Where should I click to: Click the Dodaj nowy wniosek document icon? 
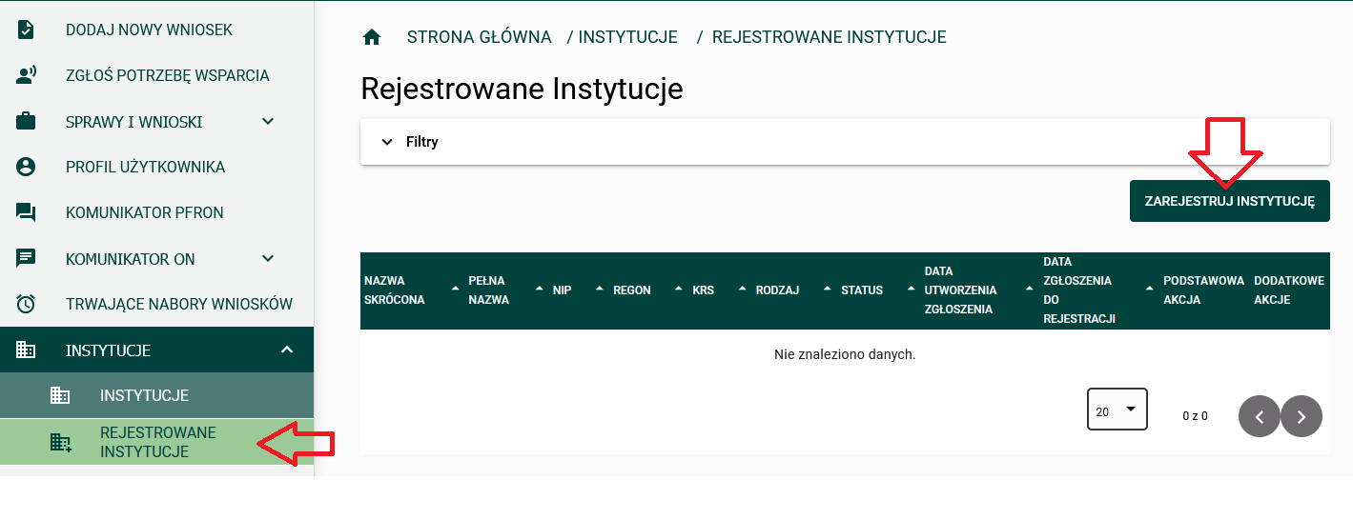[x=26, y=30]
